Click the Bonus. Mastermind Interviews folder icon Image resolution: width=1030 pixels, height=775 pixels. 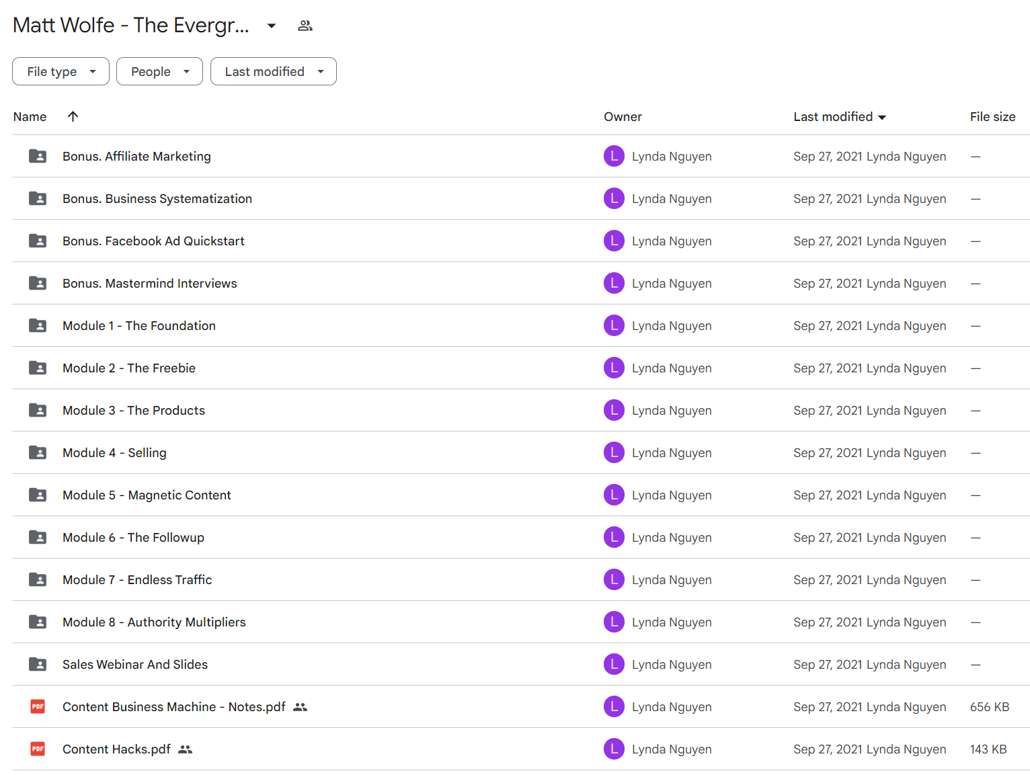(38, 283)
